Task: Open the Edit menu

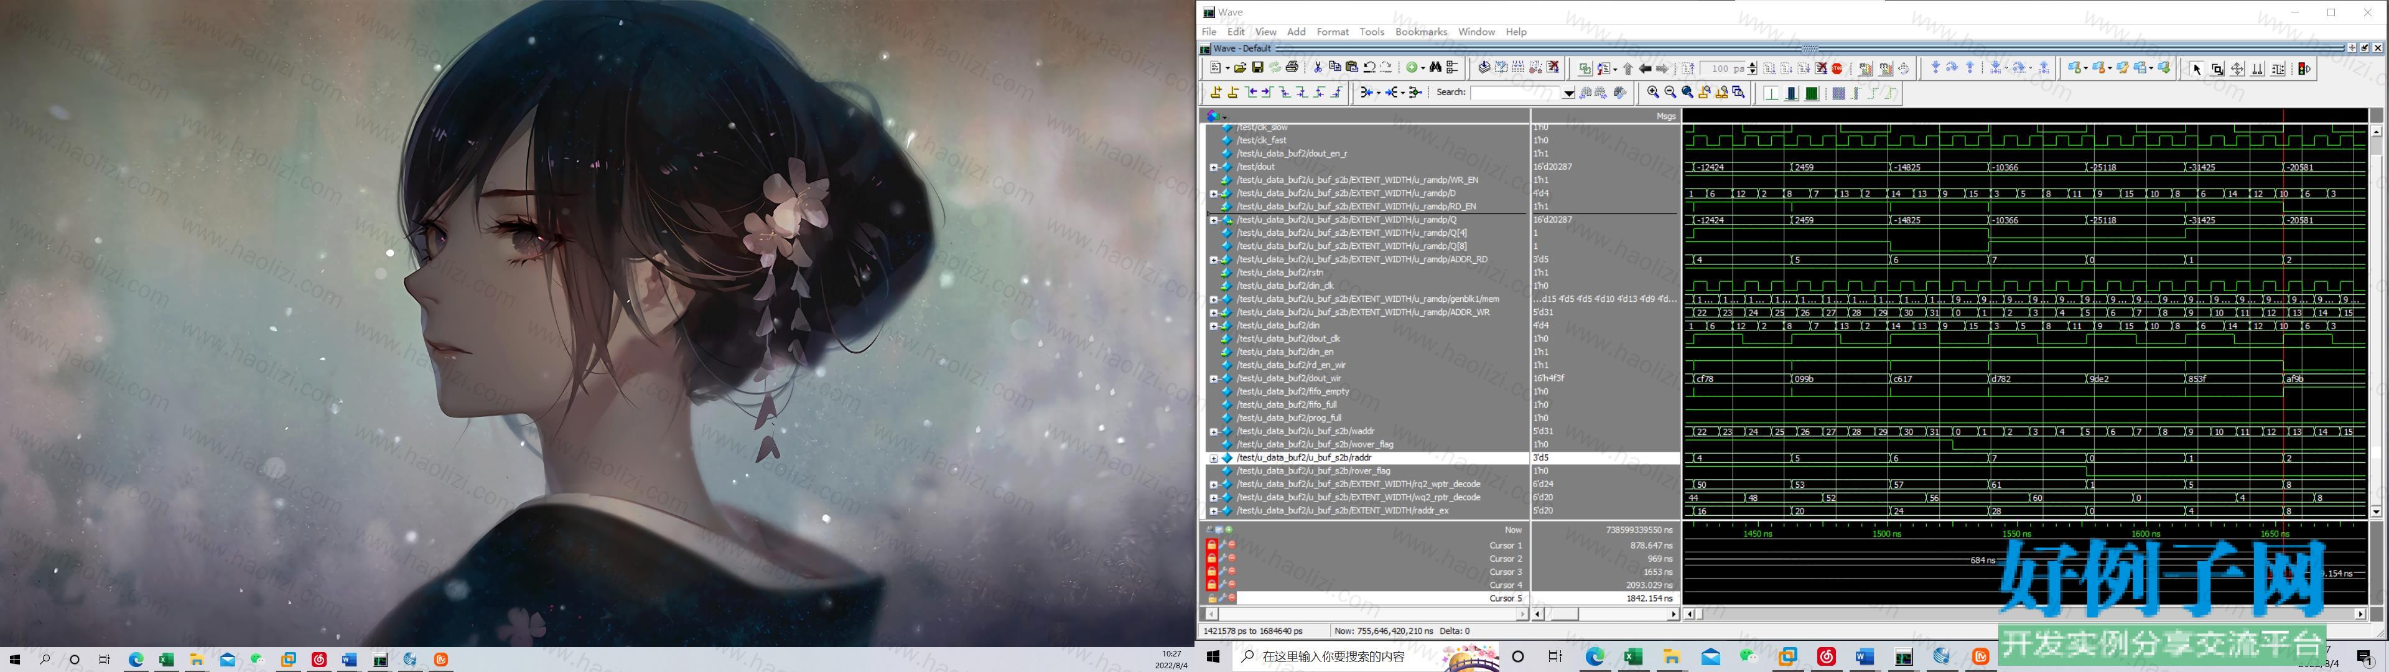Action: 1236,32
